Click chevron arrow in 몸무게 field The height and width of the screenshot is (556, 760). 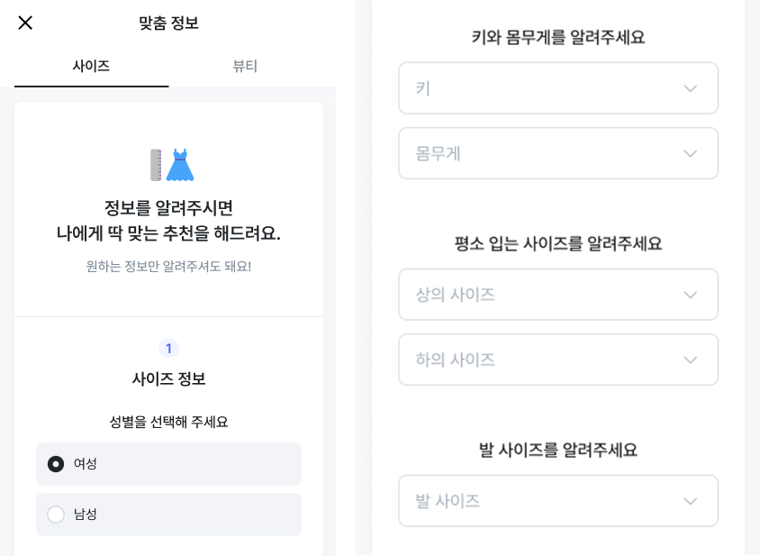[x=690, y=153]
